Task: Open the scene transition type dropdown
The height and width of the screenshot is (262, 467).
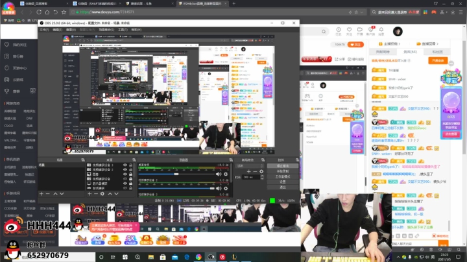Action: (250, 166)
